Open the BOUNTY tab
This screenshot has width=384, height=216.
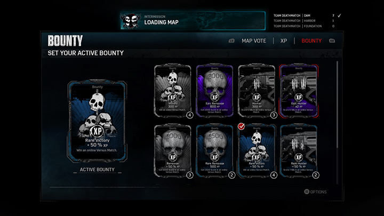pyautogui.click(x=311, y=41)
